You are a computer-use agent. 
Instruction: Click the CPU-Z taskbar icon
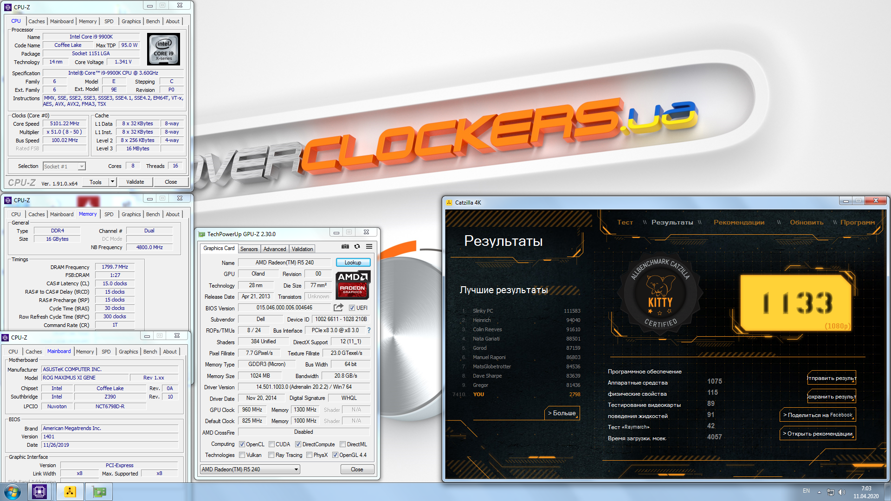click(x=39, y=492)
